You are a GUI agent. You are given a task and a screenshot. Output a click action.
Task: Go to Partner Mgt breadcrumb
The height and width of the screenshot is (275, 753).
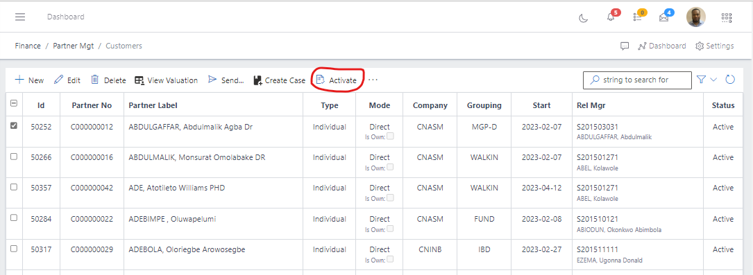point(74,46)
